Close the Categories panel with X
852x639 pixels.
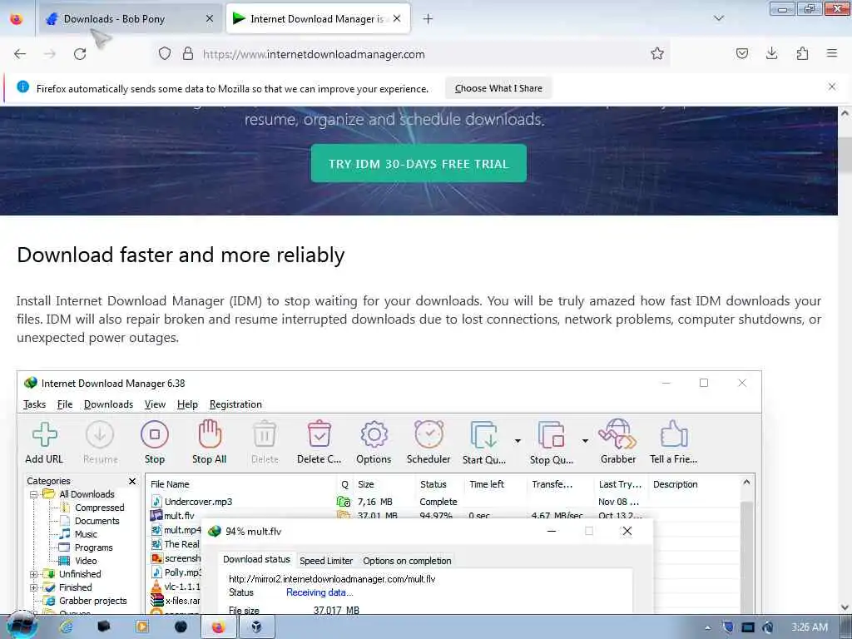click(132, 482)
